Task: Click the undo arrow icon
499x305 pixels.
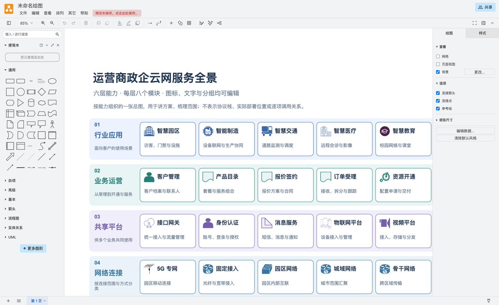Action: click(64, 23)
